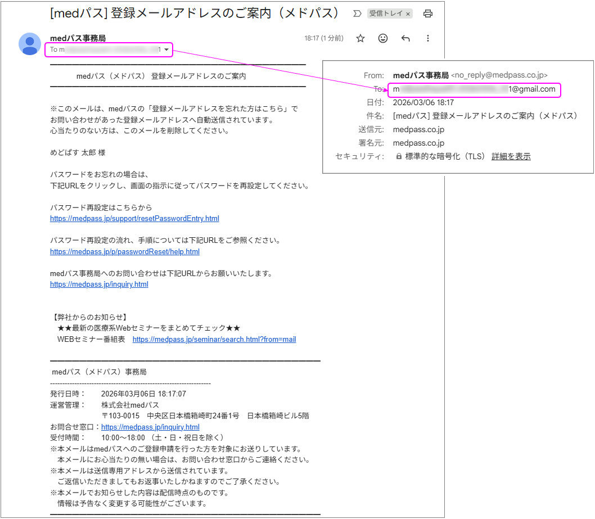Open the passwordReset help.html link
The height and width of the screenshot is (519, 595).
(x=124, y=251)
